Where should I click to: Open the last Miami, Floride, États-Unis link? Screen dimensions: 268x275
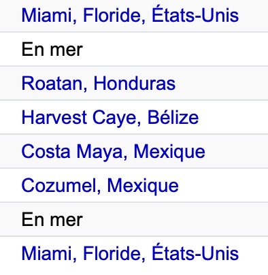click(x=130, y=253)
